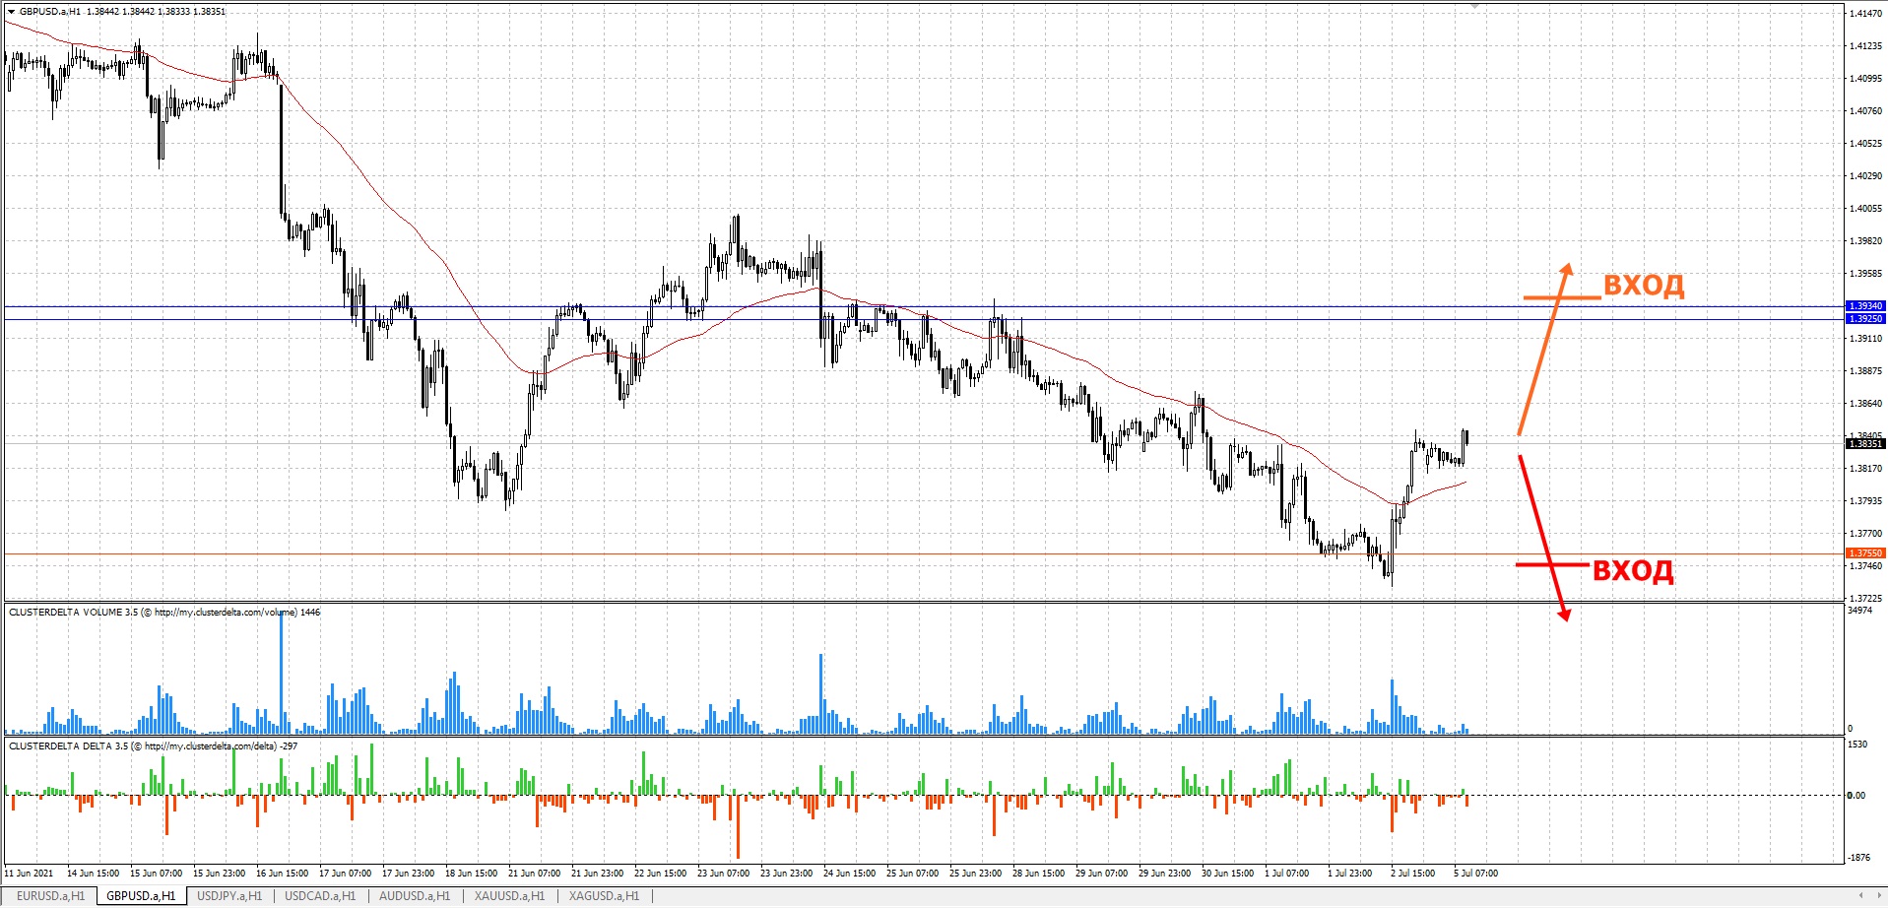This screenshot has width=1888, height=908.
Task: Click the 1.37225 price scale value
Action: (1865, 599)
